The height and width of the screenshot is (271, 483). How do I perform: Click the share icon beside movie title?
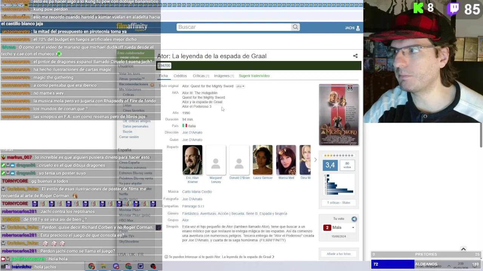(355, 56)
